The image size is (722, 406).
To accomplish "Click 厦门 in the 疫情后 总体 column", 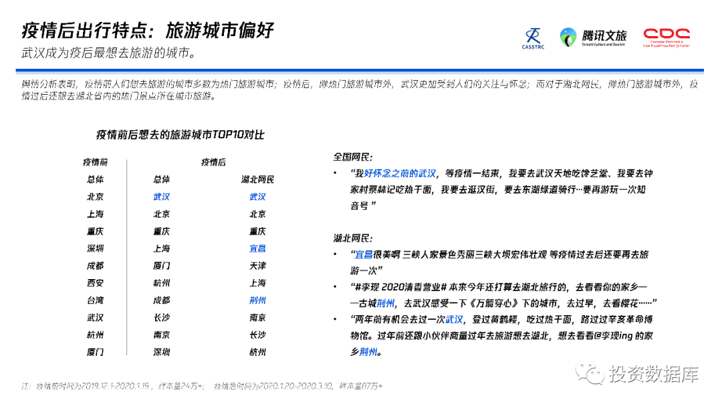I will click(162, 266).
